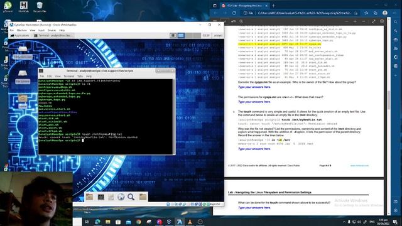Open application finder magnifier in VM dock
402x226 pixels.
[x=131, y=196]
